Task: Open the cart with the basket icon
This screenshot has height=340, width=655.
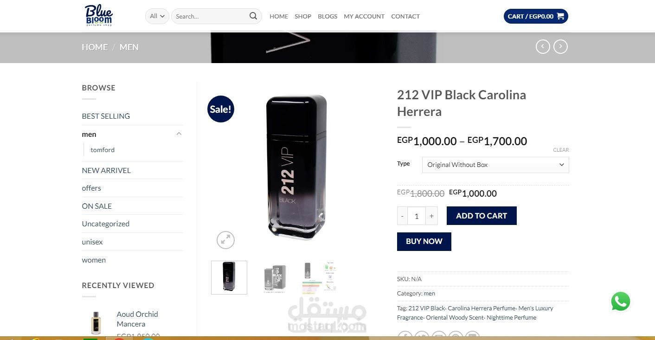Action: click(536, 16)
